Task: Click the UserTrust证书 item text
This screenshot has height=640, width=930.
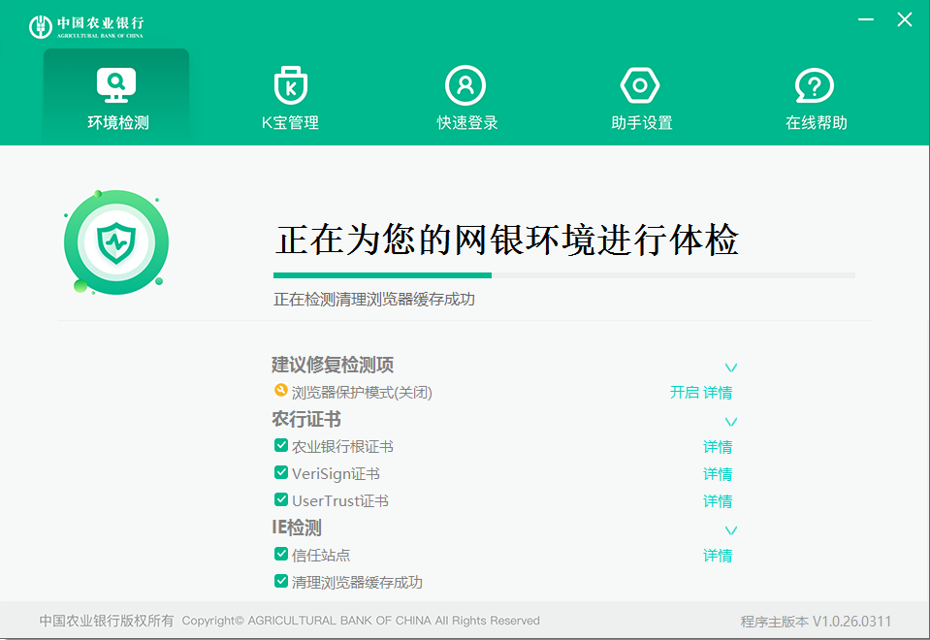Action: point(340,501)
